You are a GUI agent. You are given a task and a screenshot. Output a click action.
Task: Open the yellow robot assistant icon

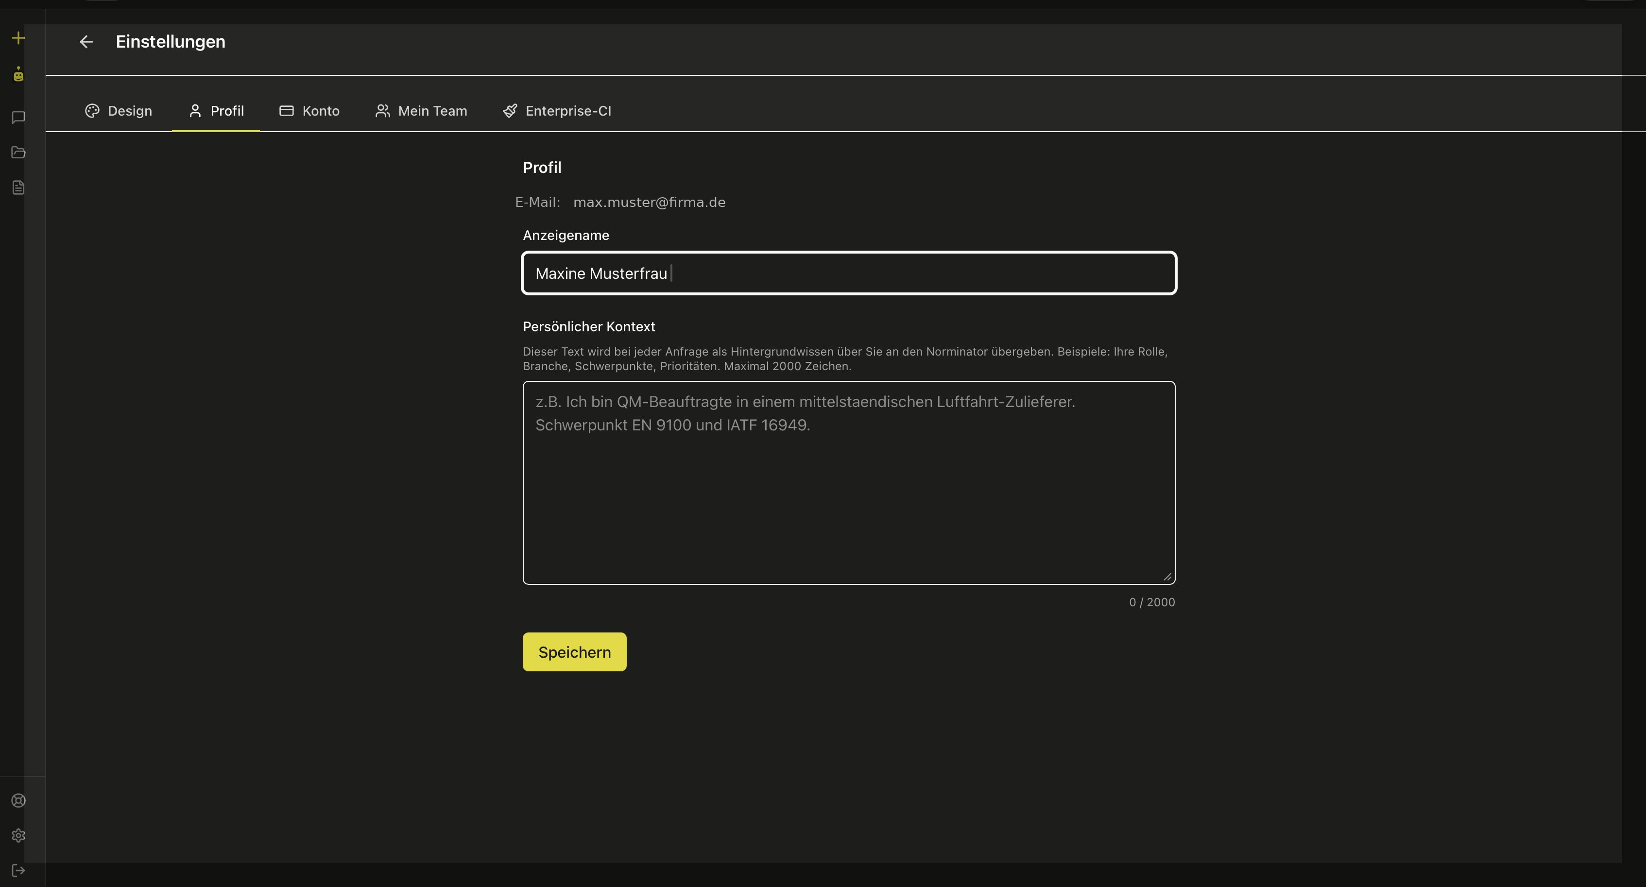18,74
